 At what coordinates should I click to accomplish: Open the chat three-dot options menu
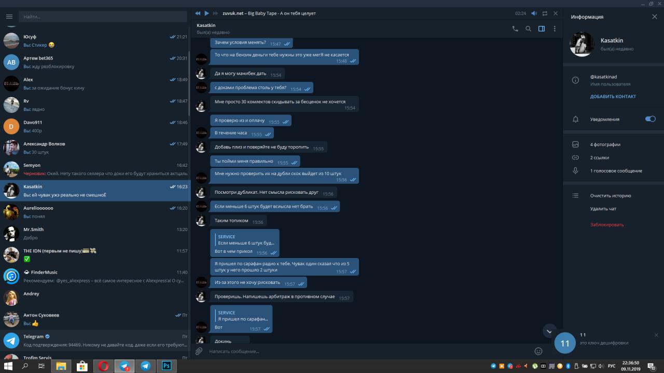(555, 29)
